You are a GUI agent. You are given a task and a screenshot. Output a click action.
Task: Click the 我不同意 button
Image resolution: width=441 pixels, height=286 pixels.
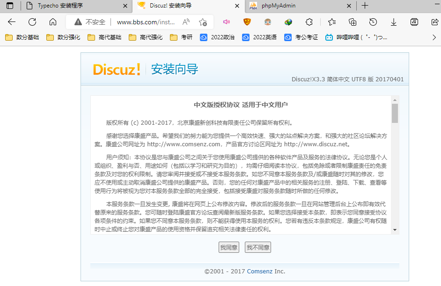click(x=258, y=247)
